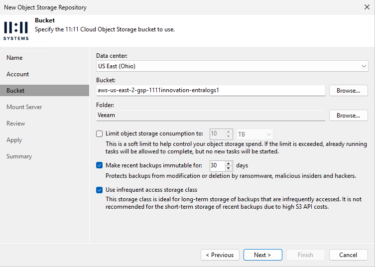Screen dimensions: 375x267
Task: Uncheck Make recent backups immutable option
Action: [x=99, y=165]
